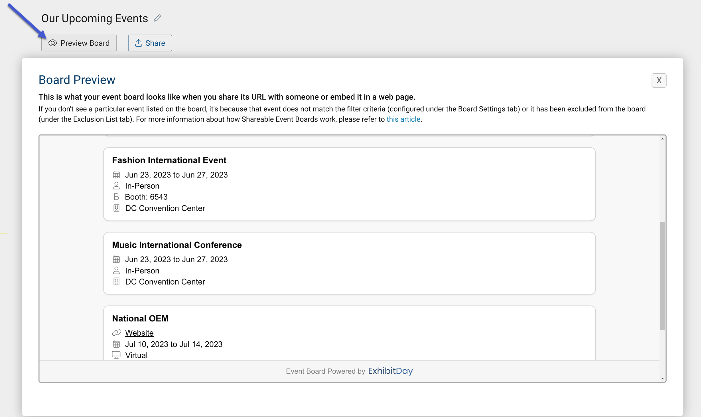Click the Preview Board eye icon
The width and height of the screenshot is (702, 417).
52,43
